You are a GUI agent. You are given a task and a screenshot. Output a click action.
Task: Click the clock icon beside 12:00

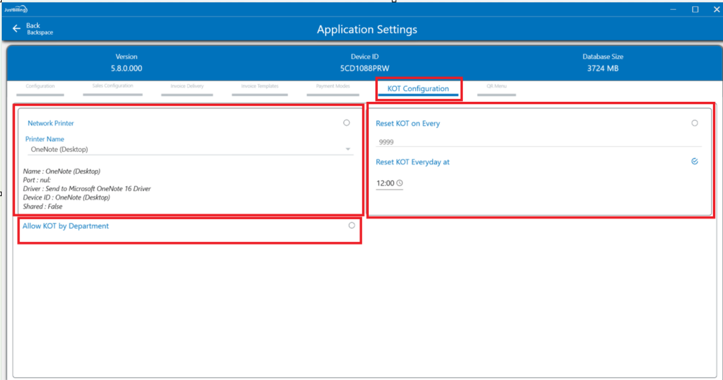click(x=400, y=183)
